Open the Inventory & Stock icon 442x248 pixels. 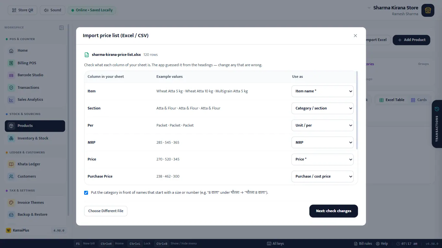[x=11, y=138]
